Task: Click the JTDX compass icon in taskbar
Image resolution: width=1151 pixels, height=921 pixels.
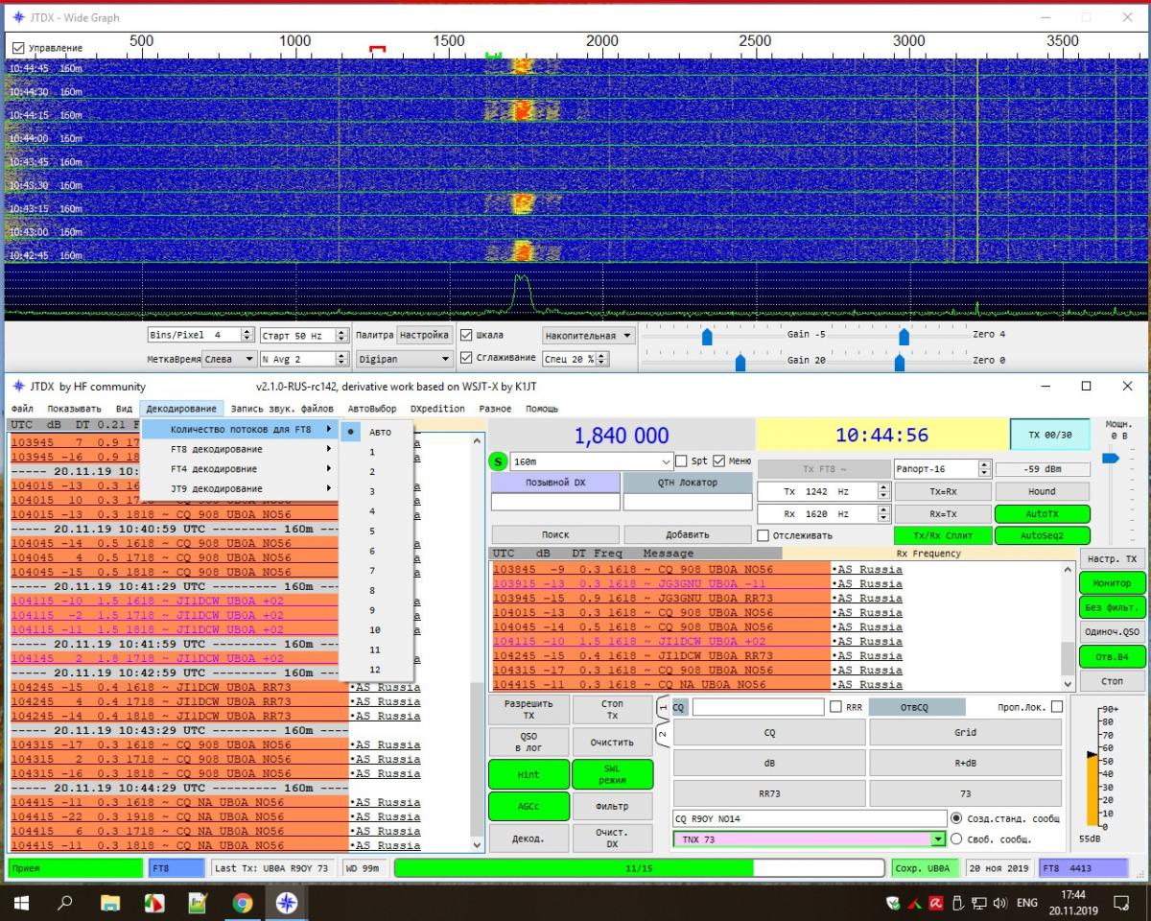Action: point(286,903)
